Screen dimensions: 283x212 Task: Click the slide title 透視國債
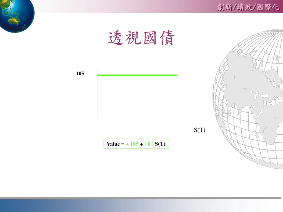tap(141, 38)
